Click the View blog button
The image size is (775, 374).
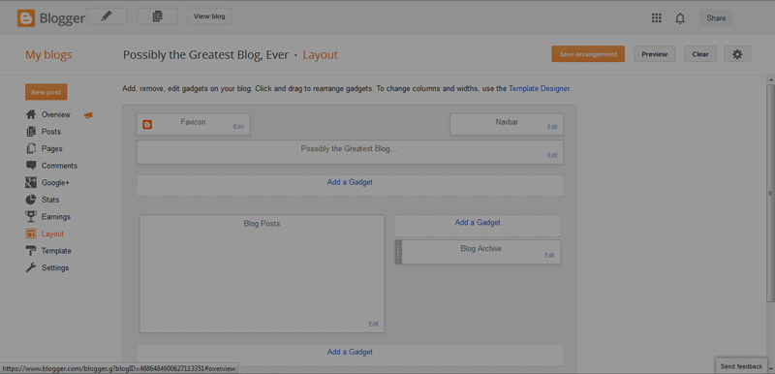pyautogui.click(x=209, y=16)
